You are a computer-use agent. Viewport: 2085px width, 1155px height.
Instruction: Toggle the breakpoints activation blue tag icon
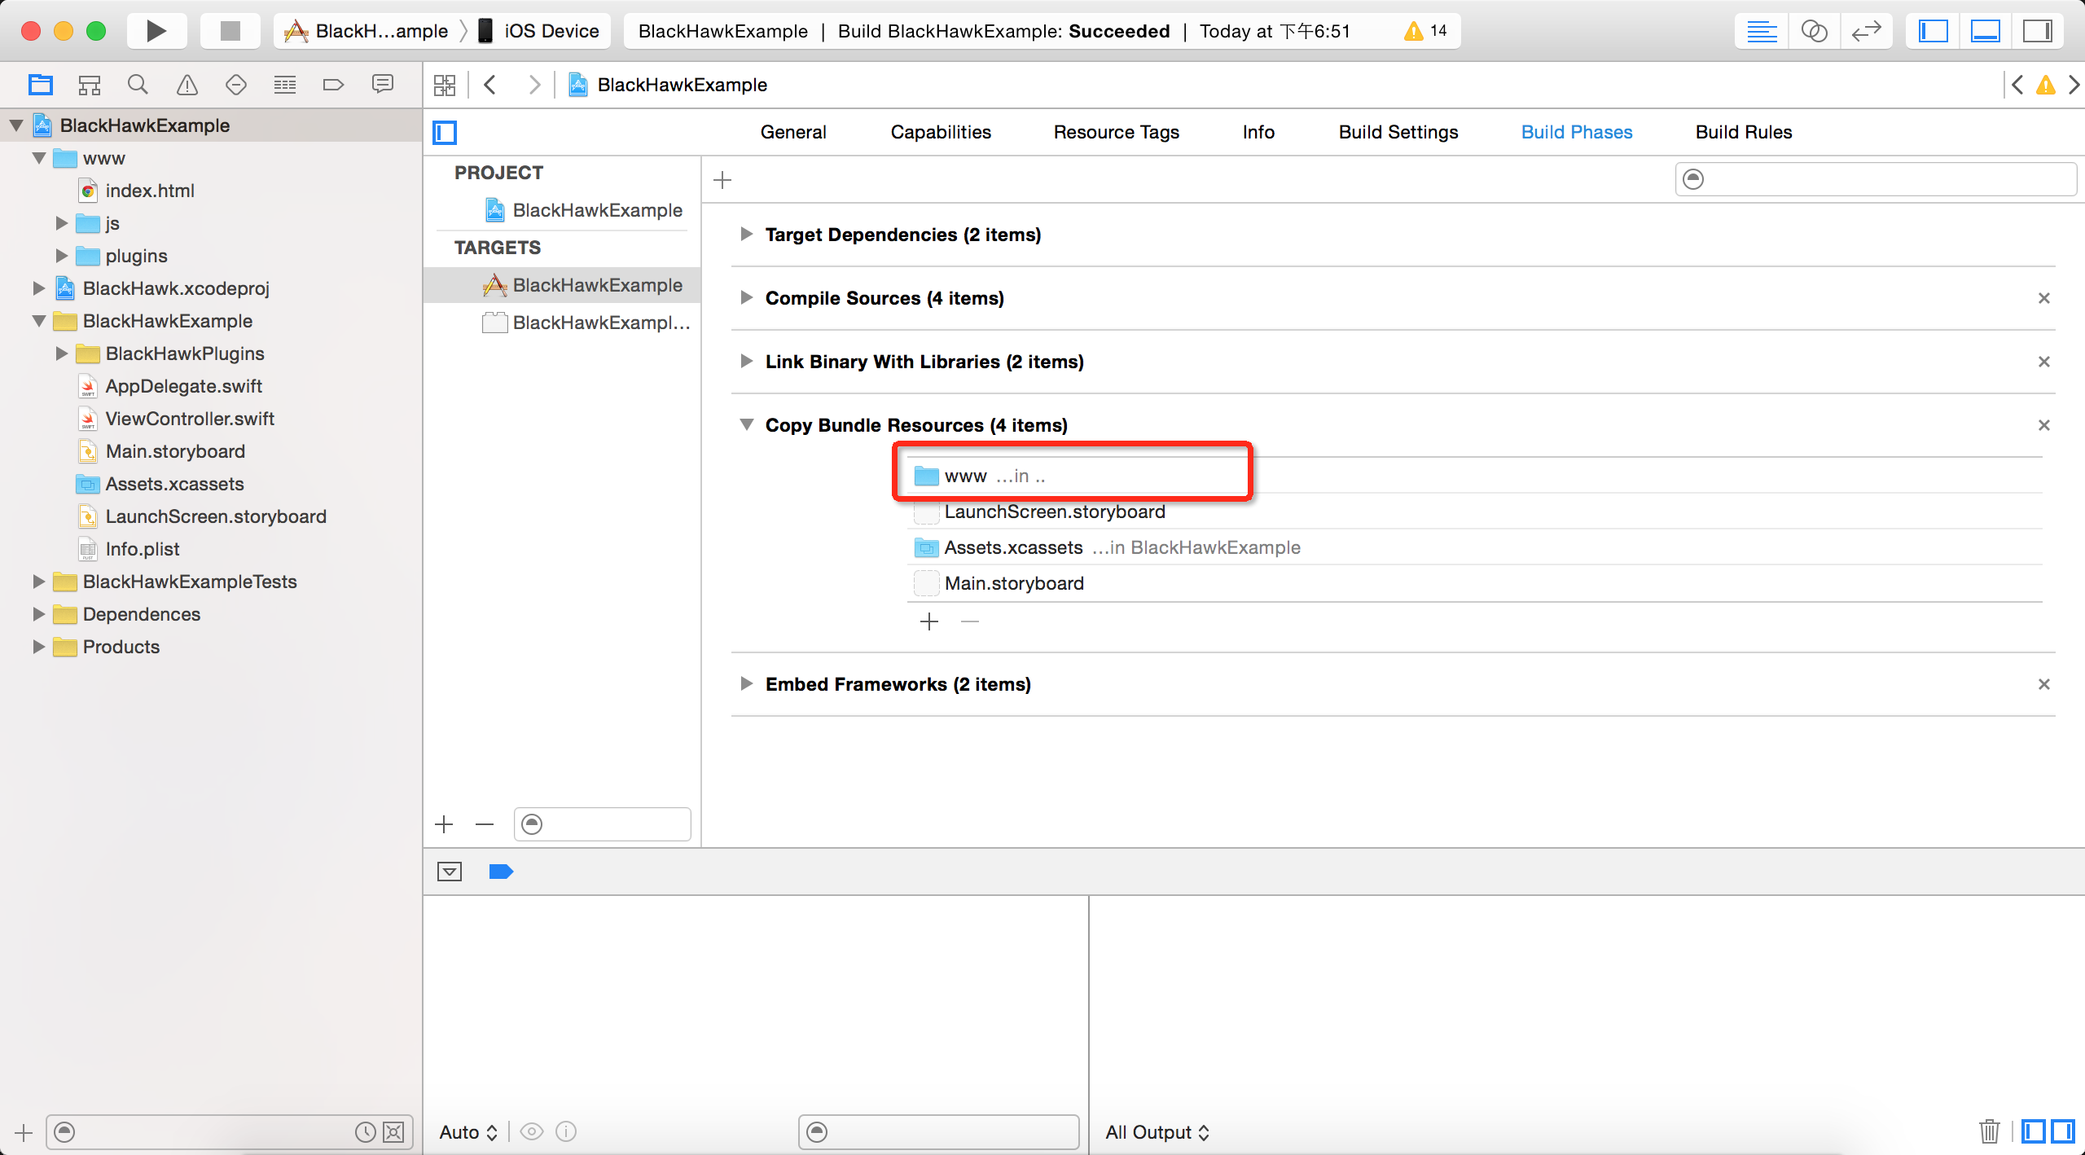click(x=501, y=872)
